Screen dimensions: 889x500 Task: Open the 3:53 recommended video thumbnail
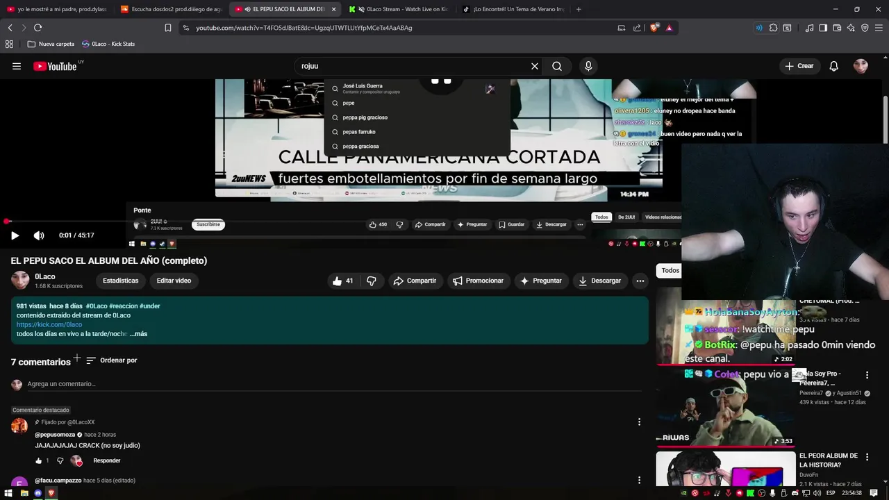(726, 408)
